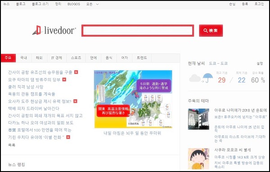Viewport: 270px width, 172px height.
Task: Open headline 폭풍의 관동 캠프를 계속들
Action: click(31, 94)
